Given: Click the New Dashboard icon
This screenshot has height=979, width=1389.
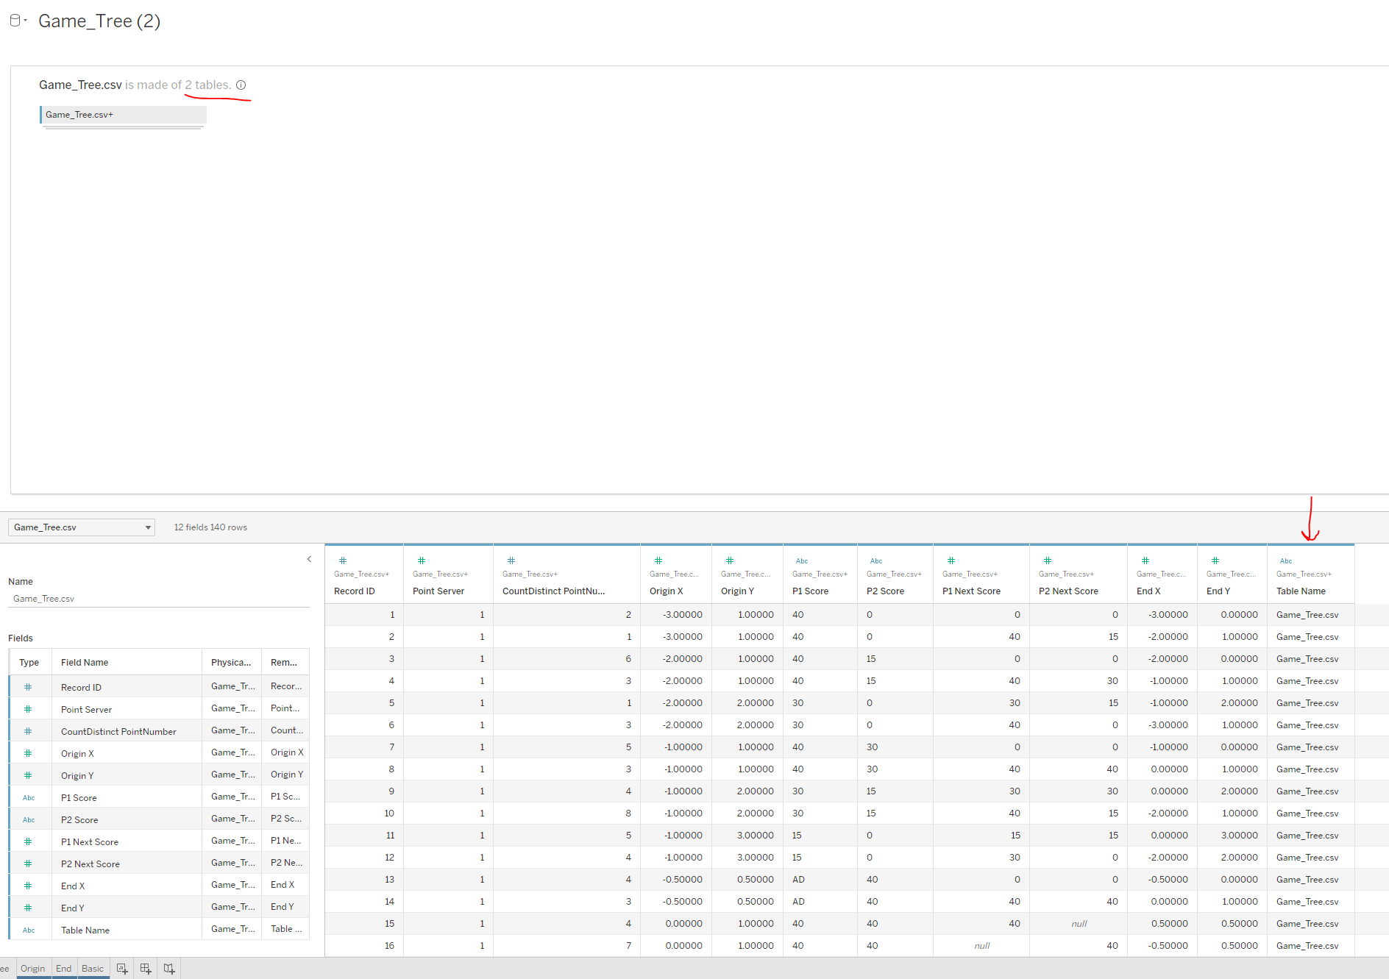Looking at the screenshot, I should click(x=146, y=969).
